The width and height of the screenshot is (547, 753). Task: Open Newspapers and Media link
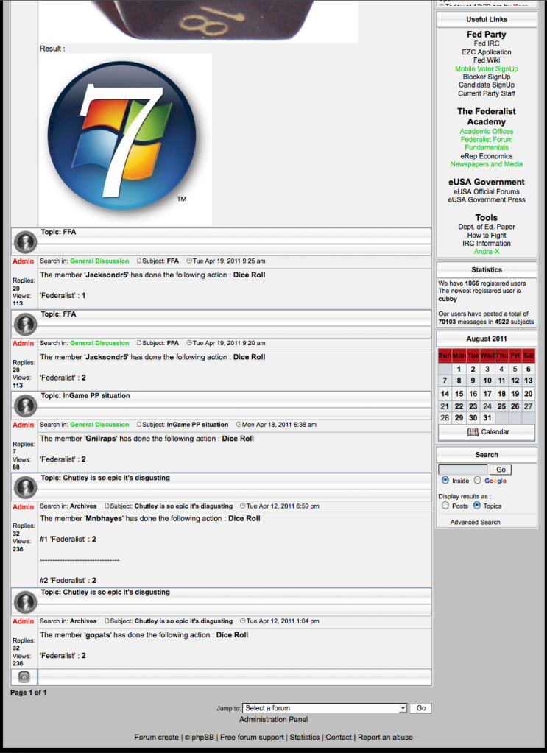tap(487, 164)
